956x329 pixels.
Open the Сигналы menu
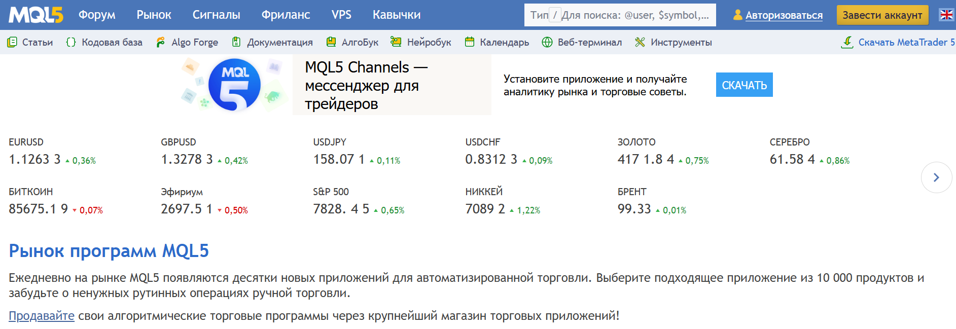click(x=217, y=15)
